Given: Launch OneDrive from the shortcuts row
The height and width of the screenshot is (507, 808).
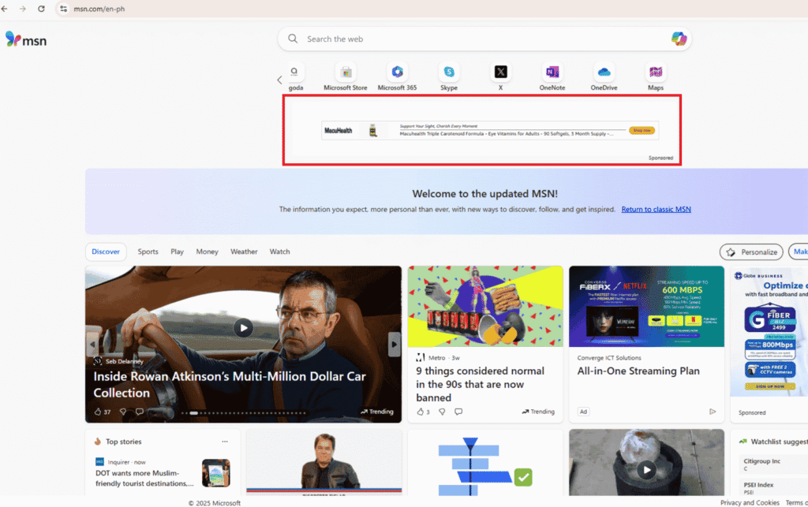Looking at the screenshot, I should [604, 72].
